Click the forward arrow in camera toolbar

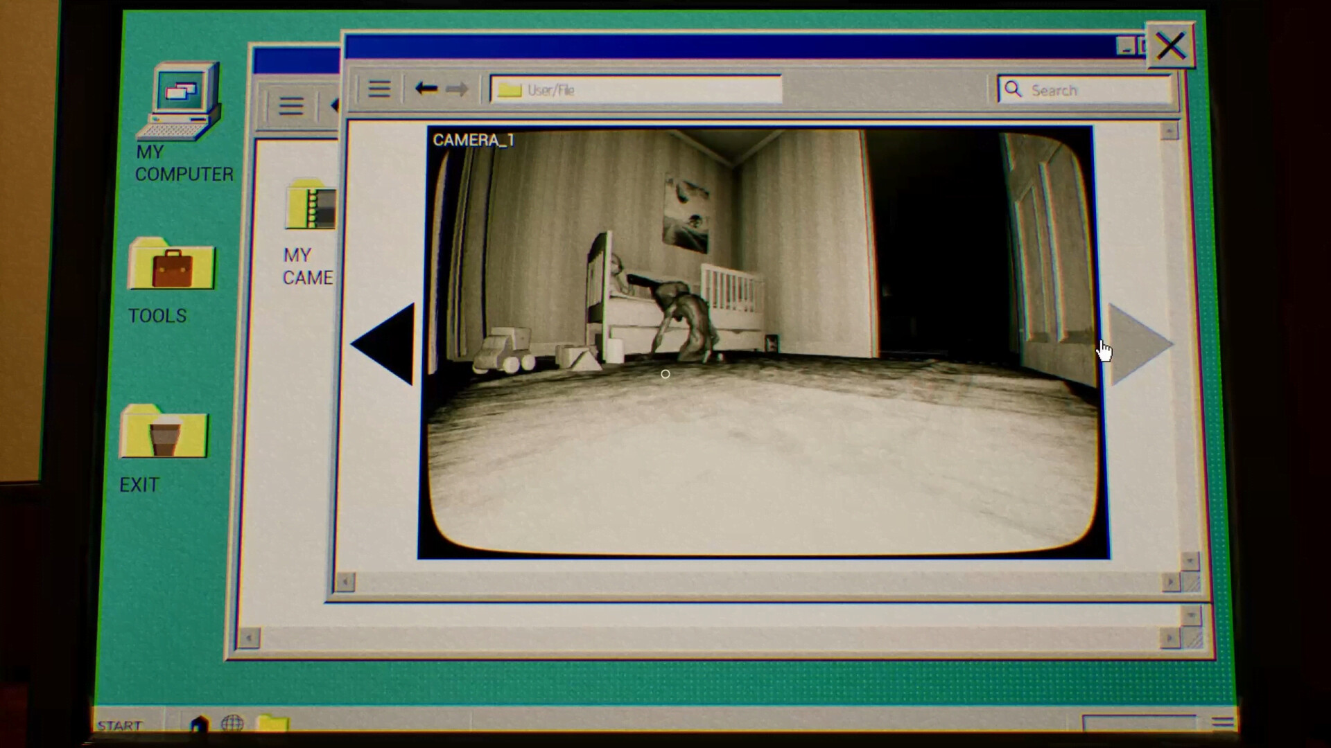click(457, 89)
